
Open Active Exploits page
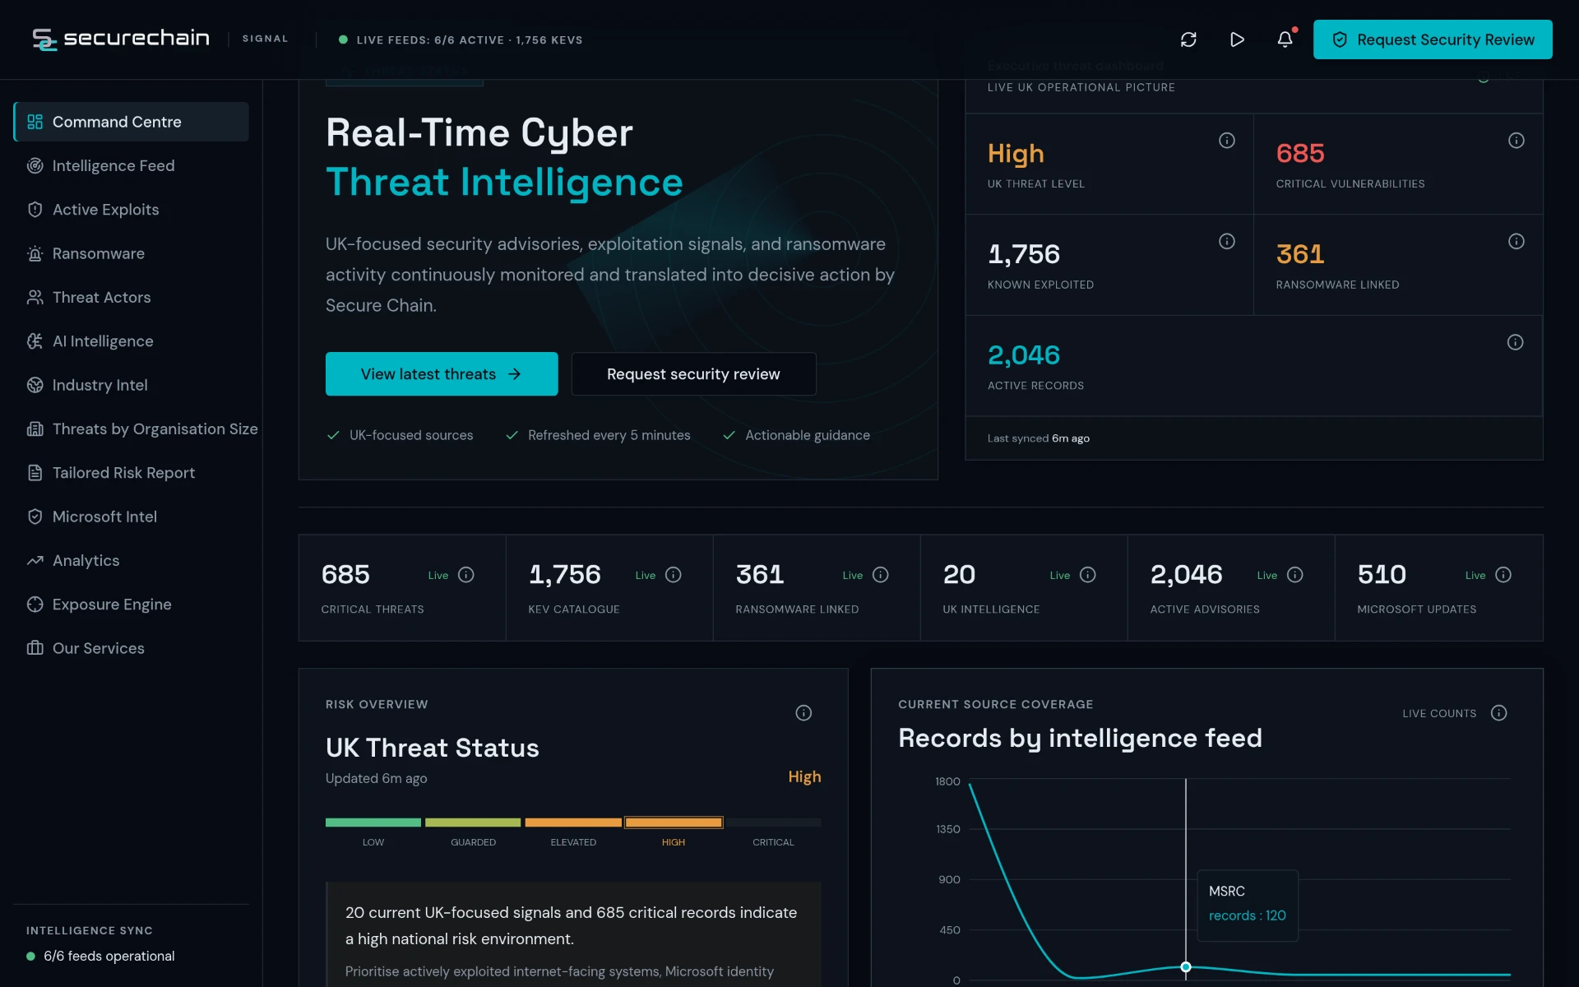point(132,210)
